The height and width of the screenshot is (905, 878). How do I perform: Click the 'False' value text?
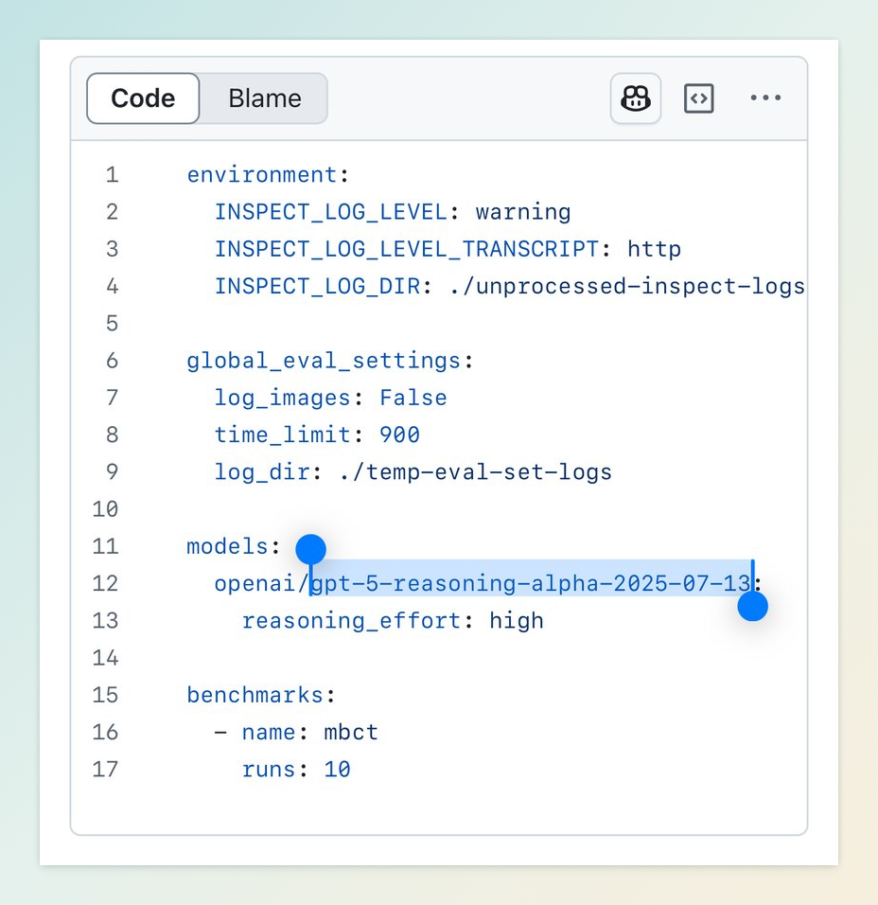413,398
